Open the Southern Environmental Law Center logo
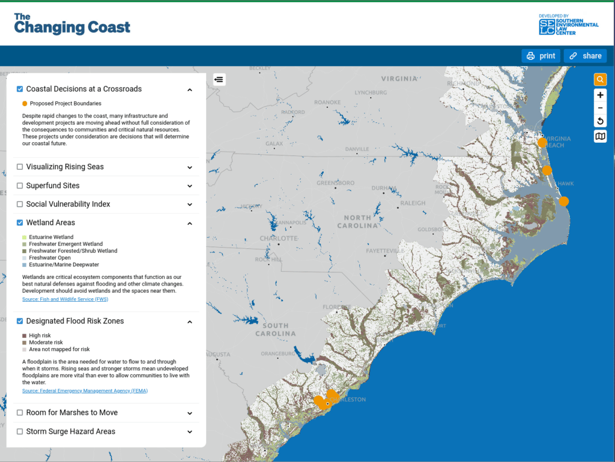The width and height of the screenshot is (615, 462). 568,25
